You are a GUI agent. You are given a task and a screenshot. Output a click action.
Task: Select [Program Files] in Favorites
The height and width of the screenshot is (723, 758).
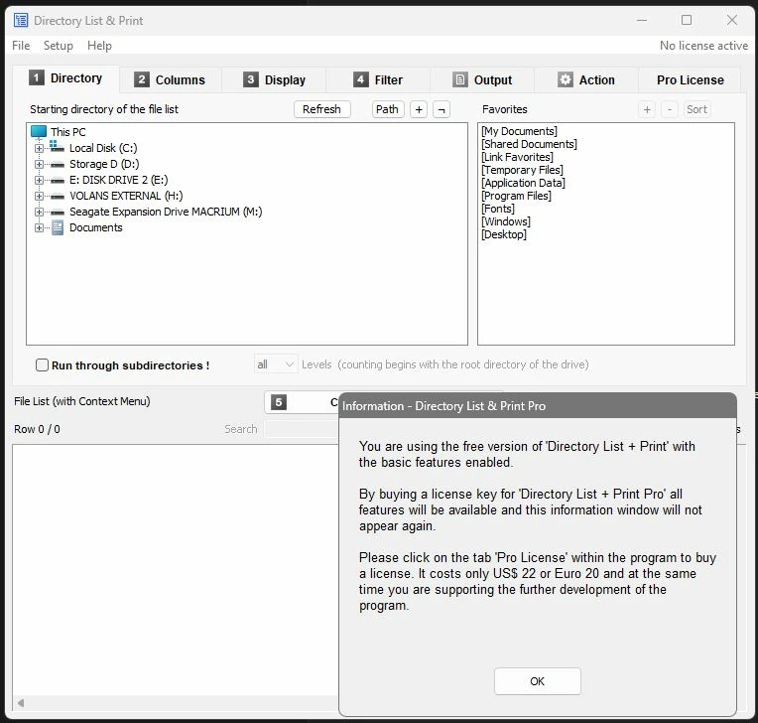(516, 196)
